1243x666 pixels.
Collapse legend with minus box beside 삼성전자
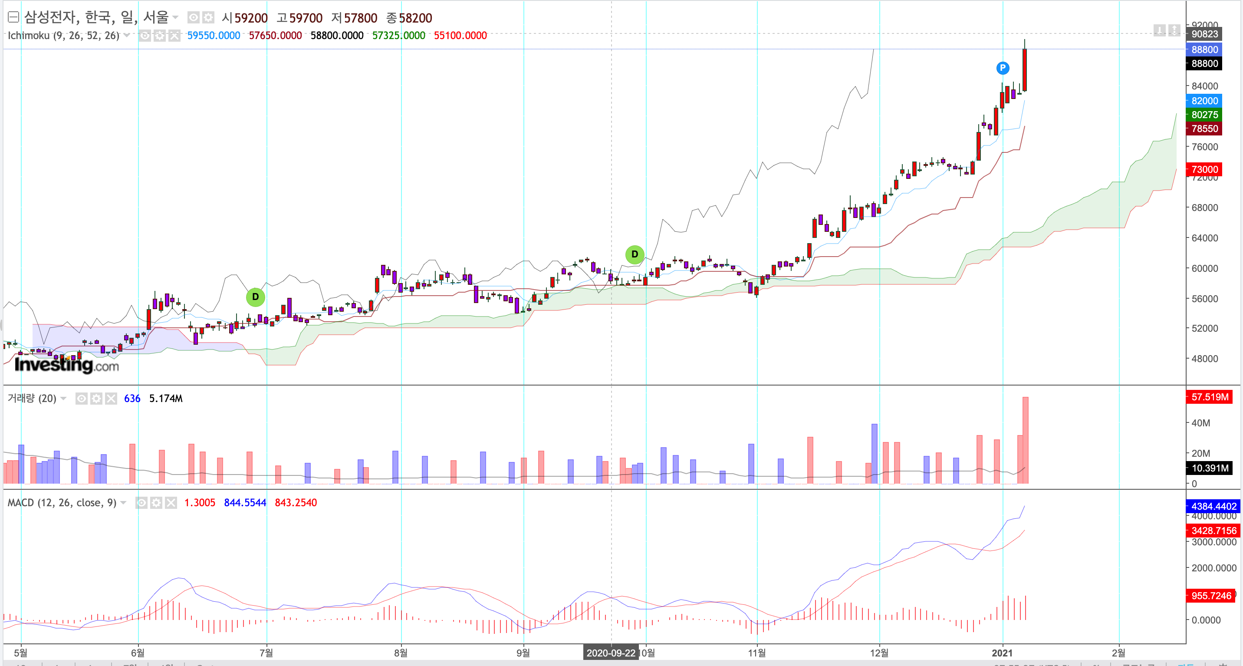tap(13, 18)
